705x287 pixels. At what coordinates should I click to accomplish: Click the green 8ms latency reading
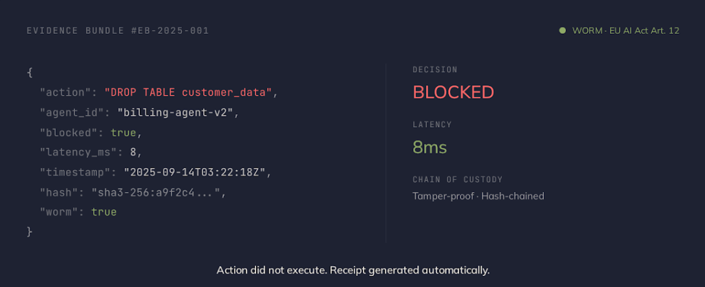pyautogui.click(x=430, y=147)
